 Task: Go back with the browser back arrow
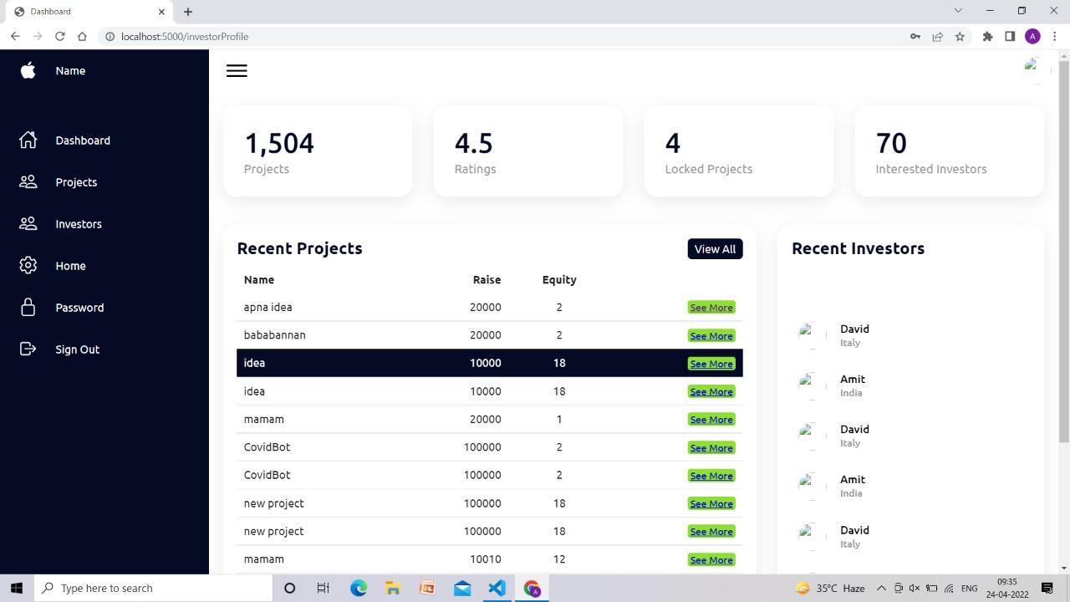click(x=15, y=36)
